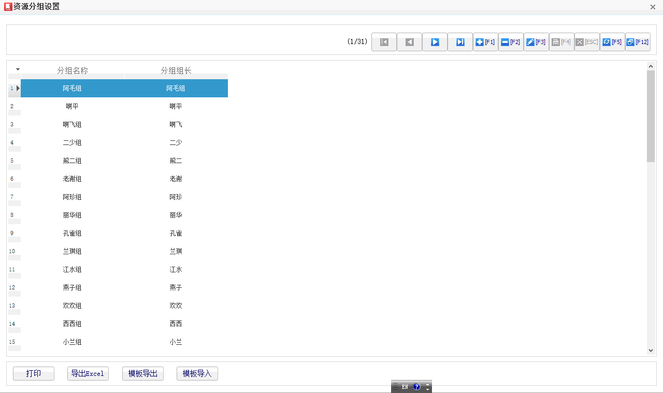Click the 模板导入 button
Image resolution: width=663 pixels, height=393 pixels.
tap(197, 373)
